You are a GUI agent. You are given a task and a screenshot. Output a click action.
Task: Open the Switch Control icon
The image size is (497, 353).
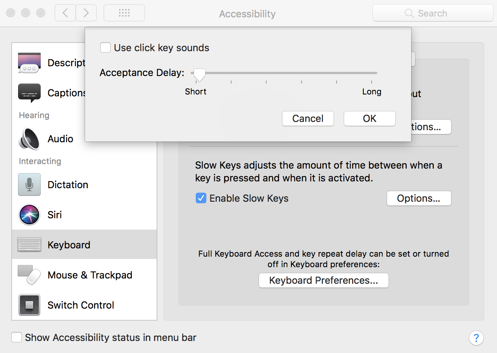pyautogui.click(x=29, y=305)
